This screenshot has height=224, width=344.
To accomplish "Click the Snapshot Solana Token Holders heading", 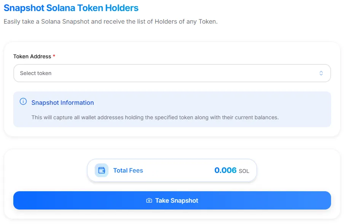I will coord(71,8).
